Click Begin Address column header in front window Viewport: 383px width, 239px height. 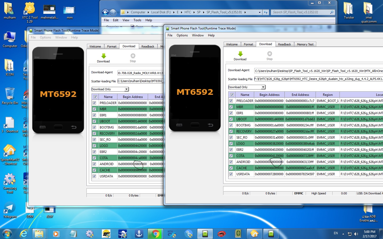coord(269,95)
